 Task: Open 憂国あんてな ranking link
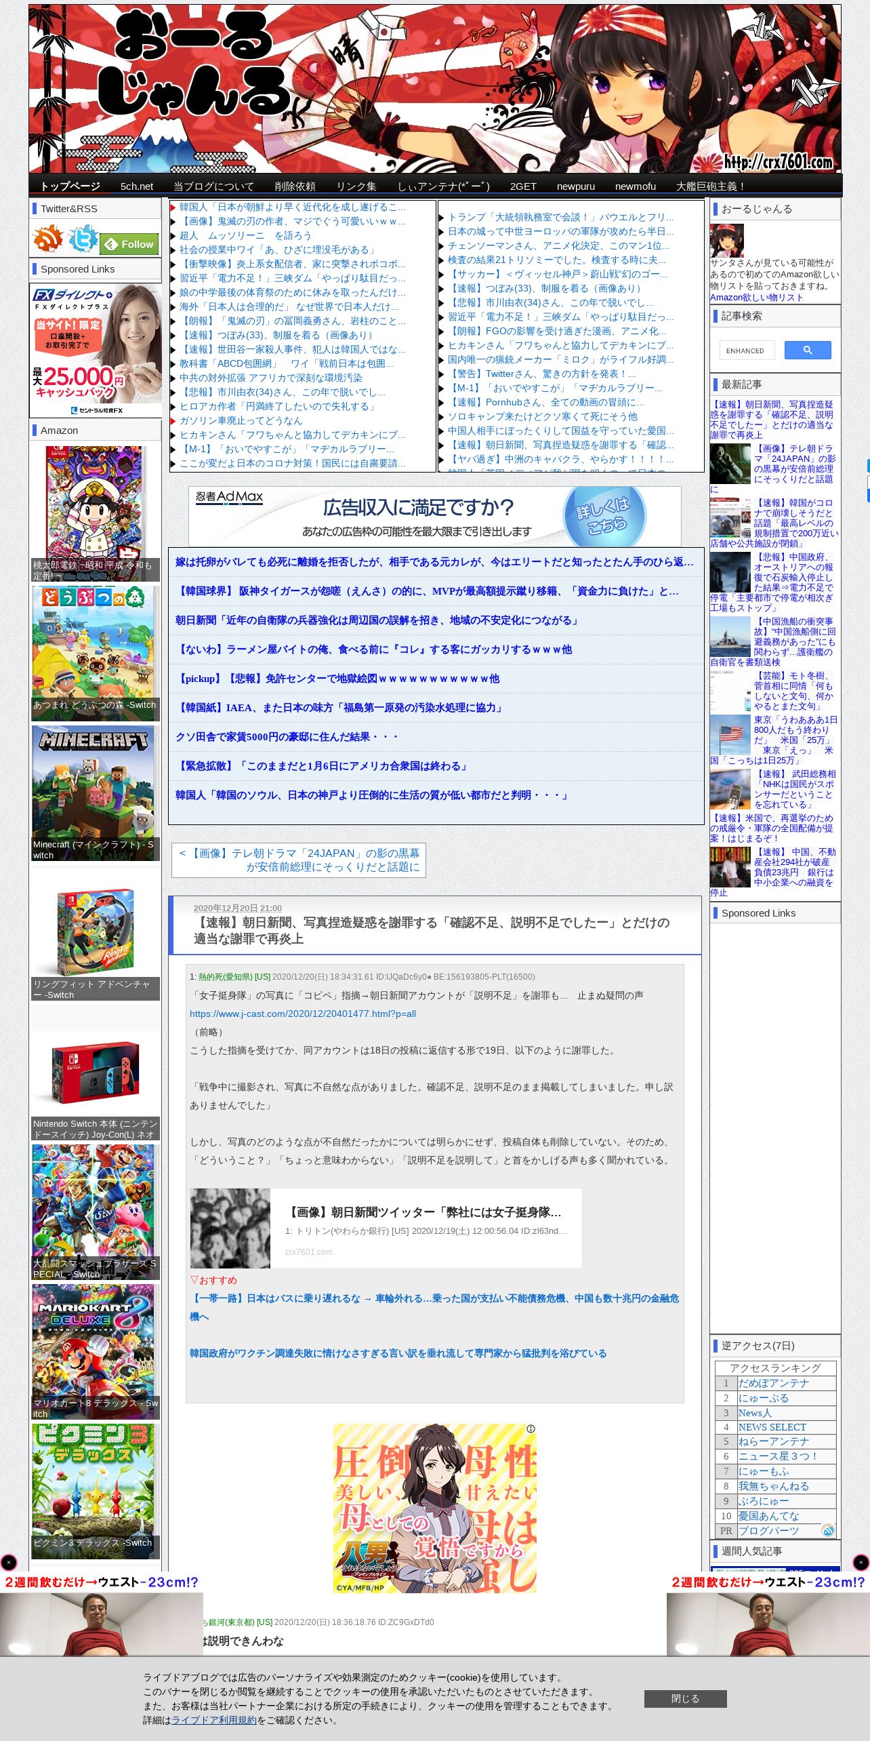(768, 1516)
